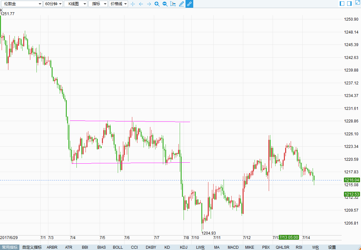Select the pencil drawing tool
361x250 pixels.
pyautogui.click(x=181, y=4)
